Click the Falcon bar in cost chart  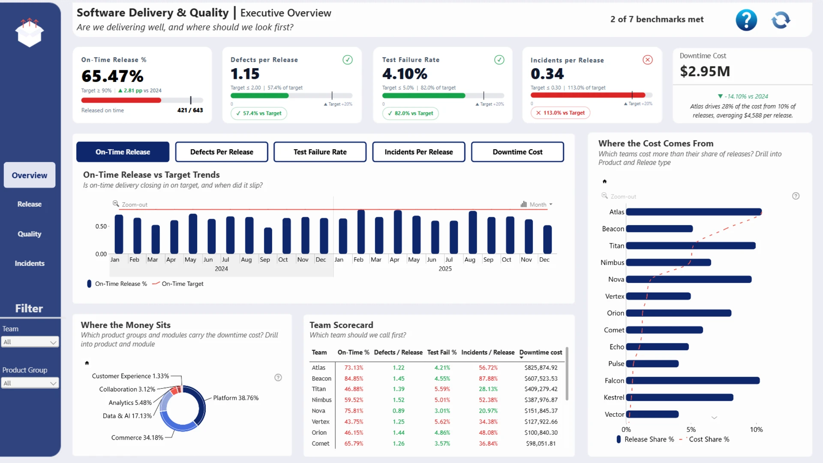tap(693, 380)
